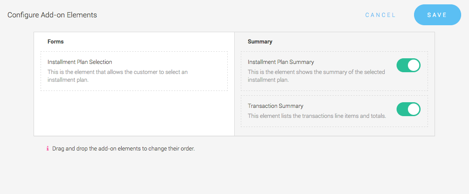
Task: Click the Installment Plan Summary description text
Action: (316, 76)
